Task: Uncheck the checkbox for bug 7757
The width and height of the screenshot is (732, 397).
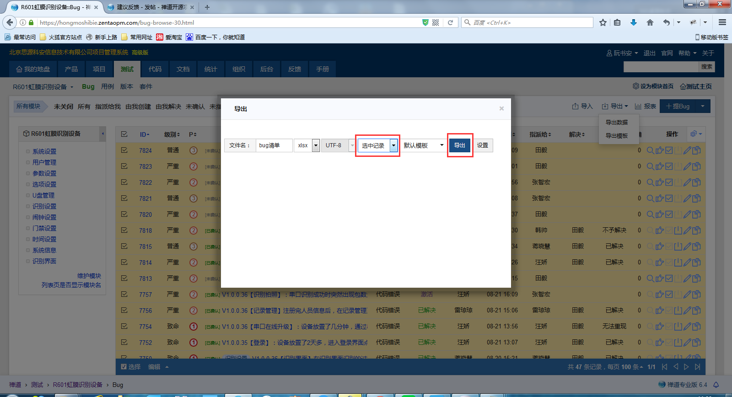Action: click(124, 294)
